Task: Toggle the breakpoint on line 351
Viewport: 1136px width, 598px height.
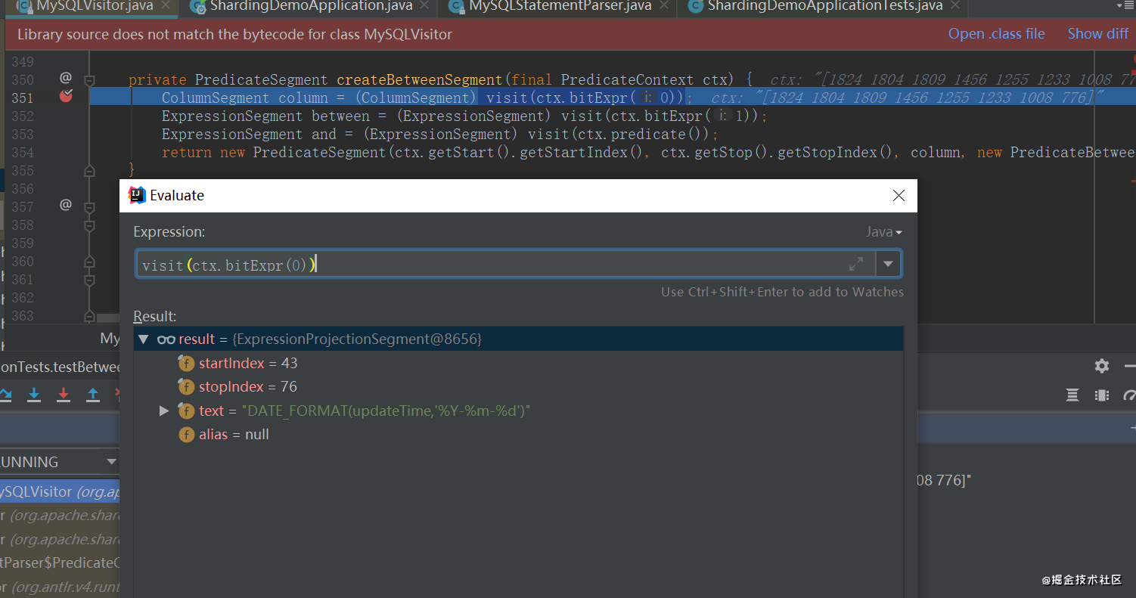Action: [66, 96]
